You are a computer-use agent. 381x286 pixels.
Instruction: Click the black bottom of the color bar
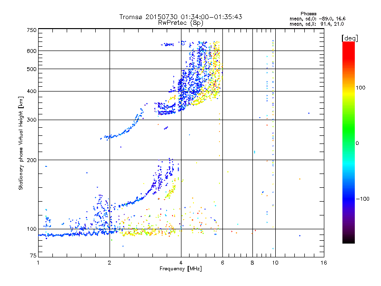349,240
